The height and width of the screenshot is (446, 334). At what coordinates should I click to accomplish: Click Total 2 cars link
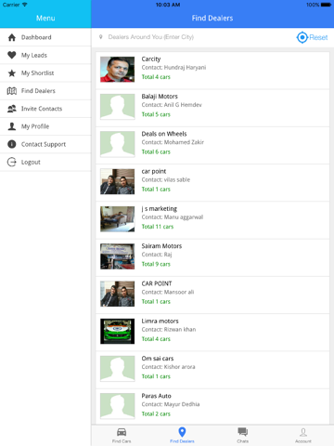point(156,413)
